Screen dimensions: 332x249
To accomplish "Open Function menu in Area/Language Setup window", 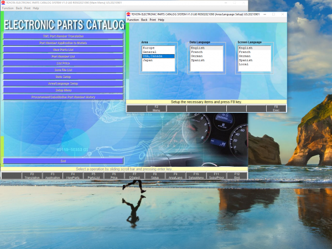I will pyautogui.click(x=133, y=19).
